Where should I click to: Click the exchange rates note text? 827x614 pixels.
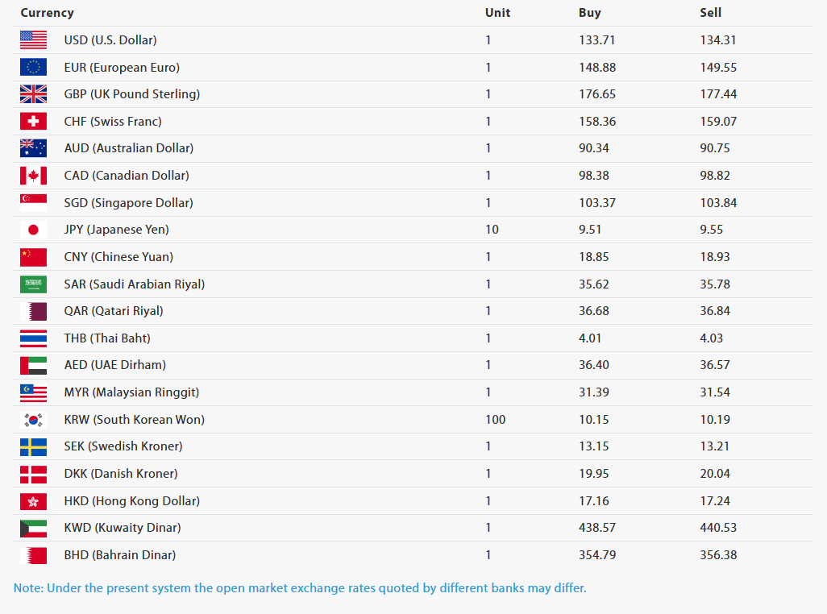[x=300, y=588]
